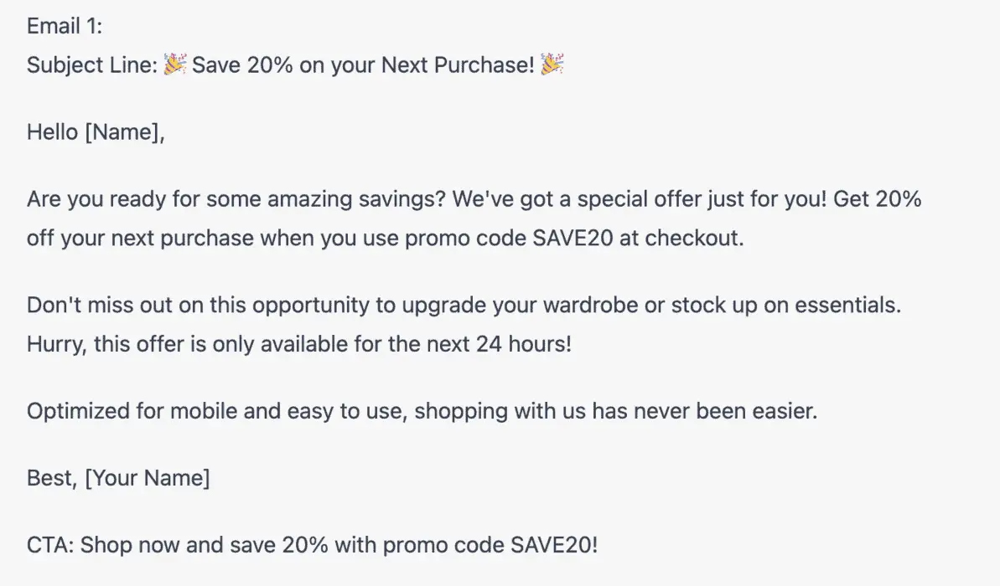Click the word "SAVE20" in the checkout sentence

coord(573,239)
